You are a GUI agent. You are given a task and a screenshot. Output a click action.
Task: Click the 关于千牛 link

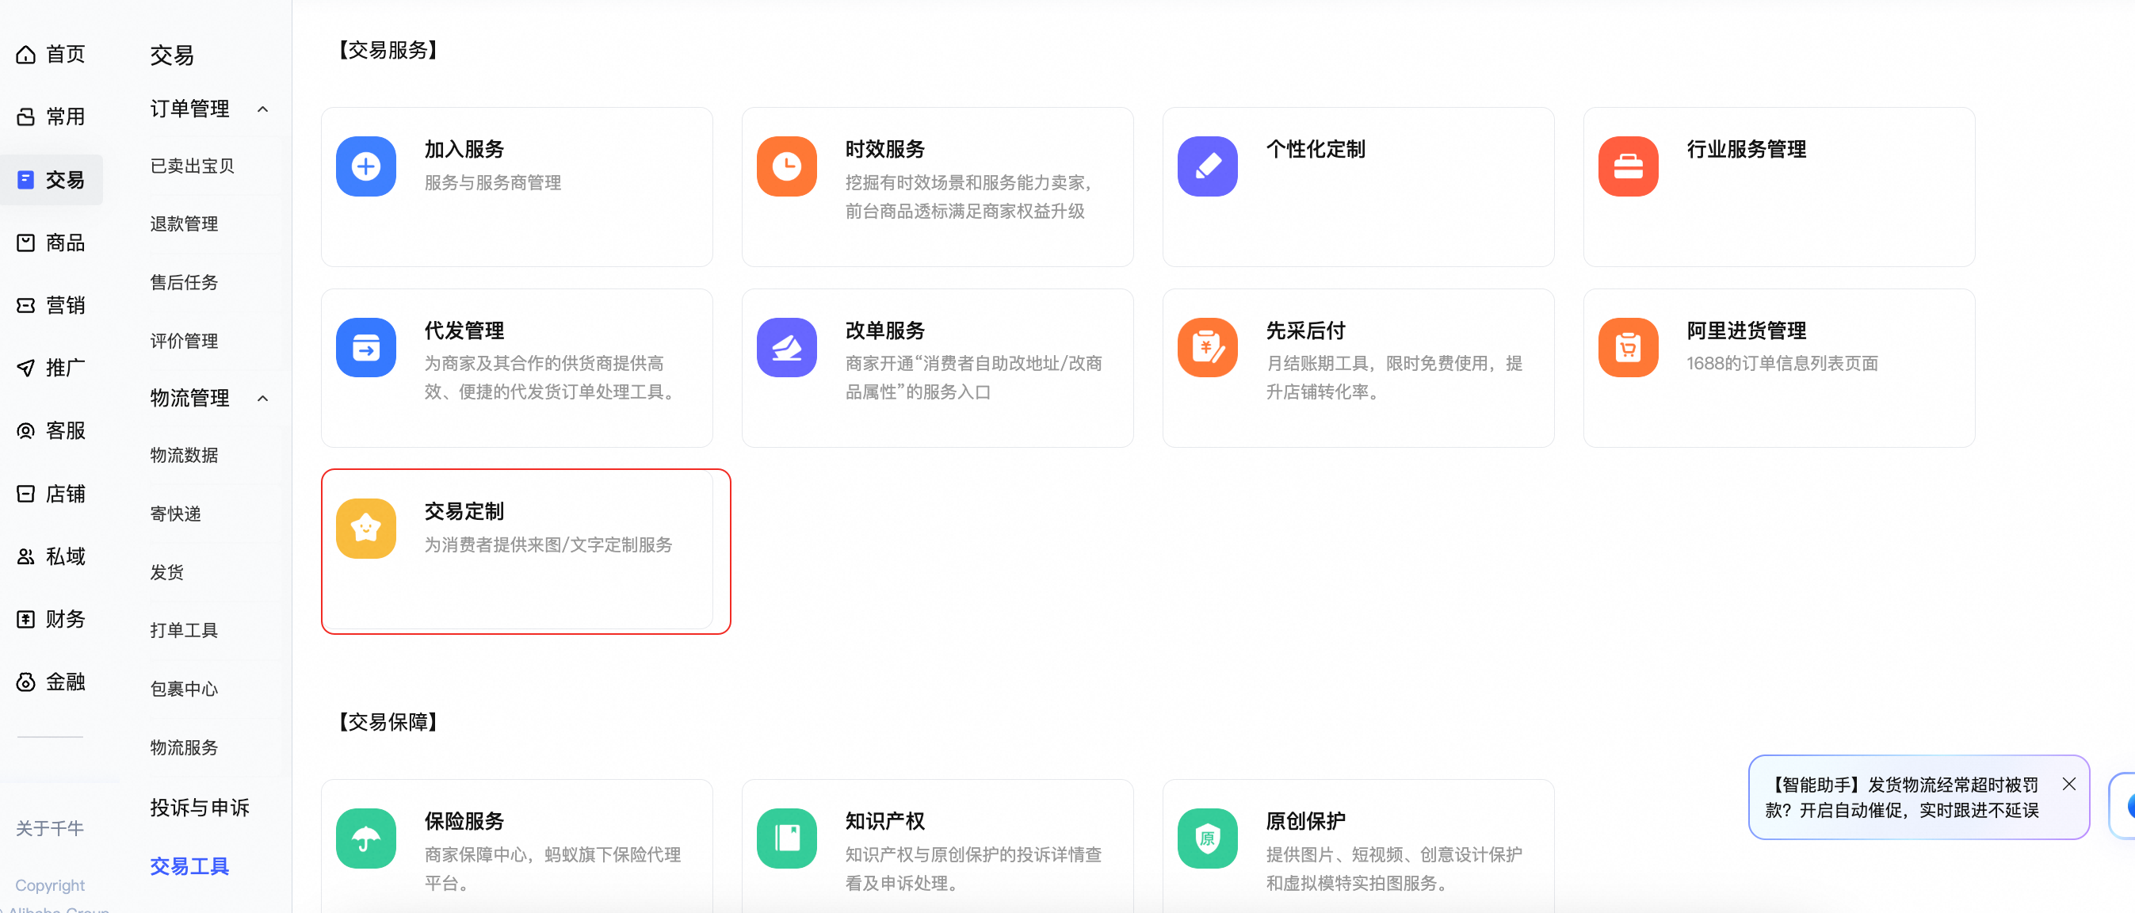pos(50,828)
